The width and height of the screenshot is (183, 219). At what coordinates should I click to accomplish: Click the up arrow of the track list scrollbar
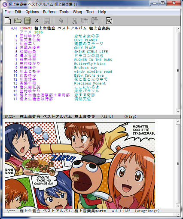(178, 29)
